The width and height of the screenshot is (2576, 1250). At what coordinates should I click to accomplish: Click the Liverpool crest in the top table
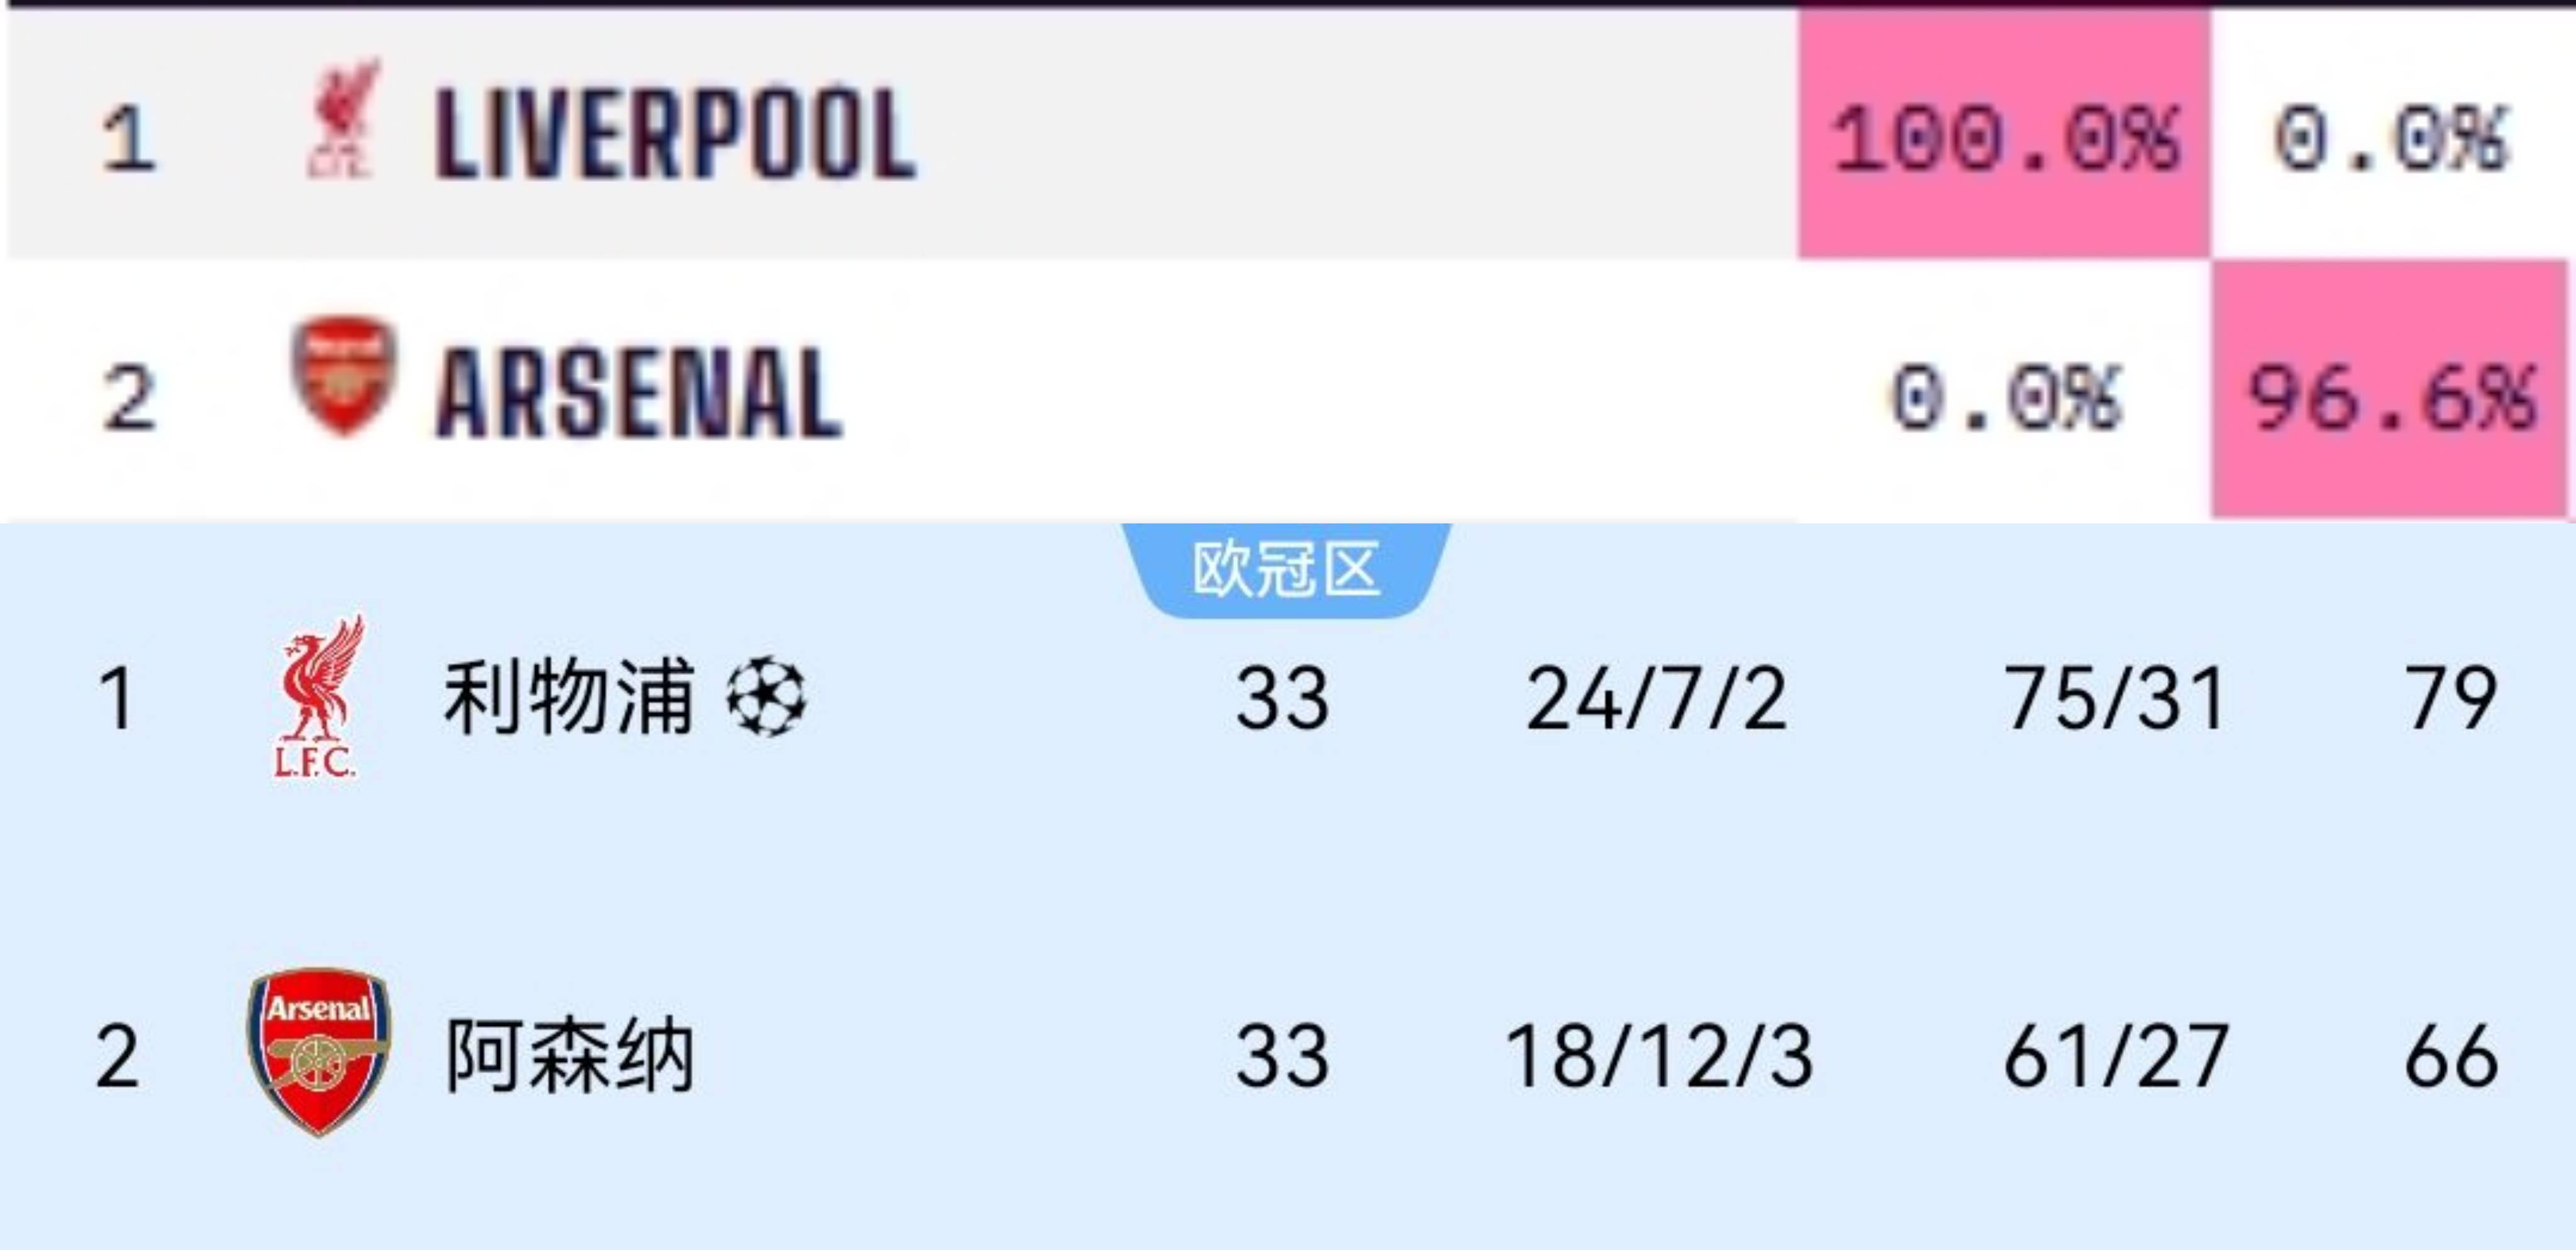pos(343,118)
